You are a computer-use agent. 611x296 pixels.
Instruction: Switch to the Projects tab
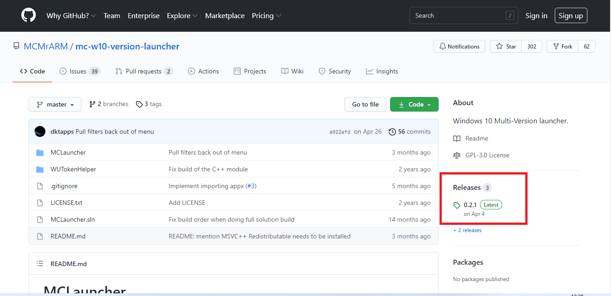pos(250,71)
